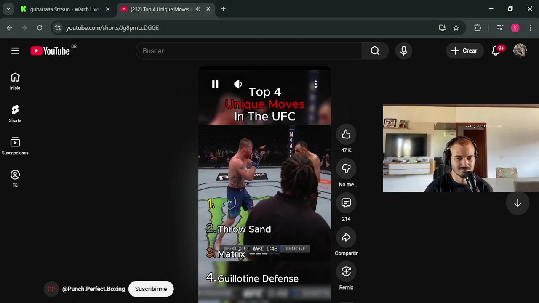The image size is (539, 303).
Task: Like the Short with the thumbs up
Action: click(x=346, y=134)
